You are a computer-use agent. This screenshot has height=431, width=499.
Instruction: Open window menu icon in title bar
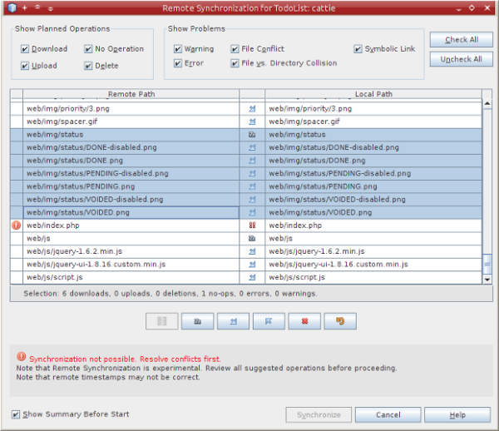click(x=9, y=7)
